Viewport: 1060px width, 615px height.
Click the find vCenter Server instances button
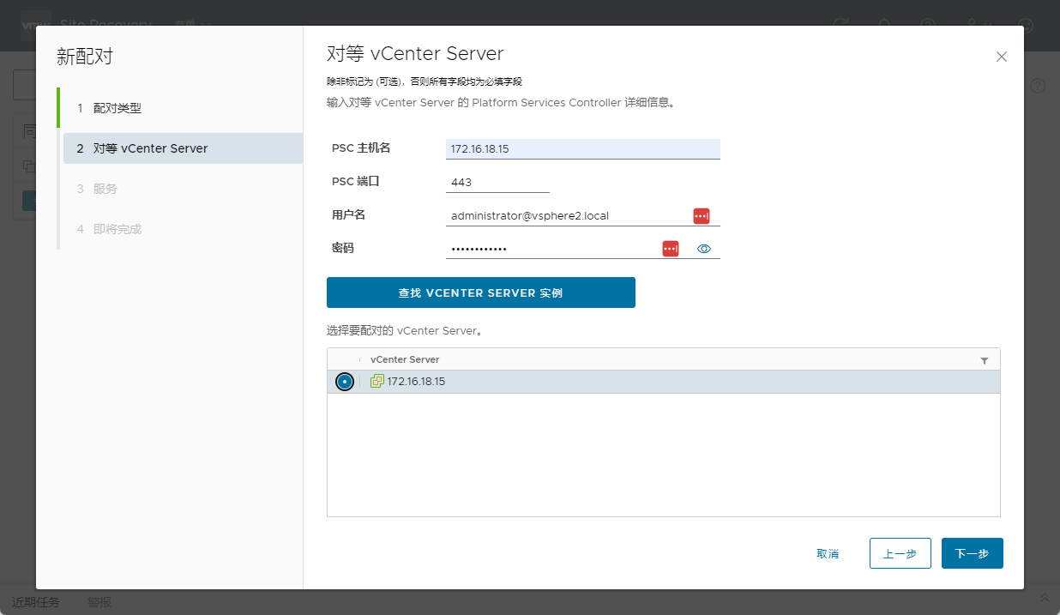tap(480, 292)
